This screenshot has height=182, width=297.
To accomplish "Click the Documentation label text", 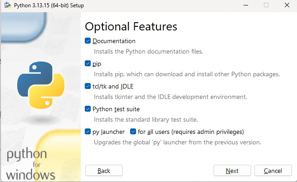I will click(x=114, y=41).
